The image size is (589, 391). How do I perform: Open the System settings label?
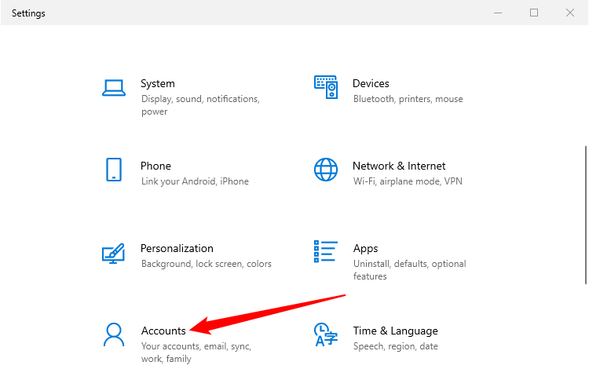158,83
